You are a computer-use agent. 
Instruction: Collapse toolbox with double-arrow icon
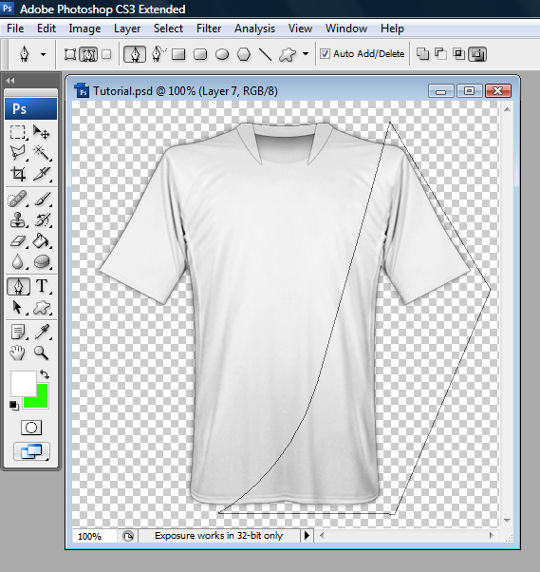[10, 81]
